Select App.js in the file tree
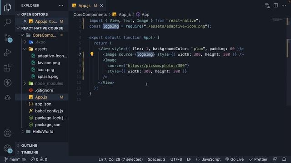The height and width of the screenshot is (163, 291). pyautogui.click(x=41, y=97)
